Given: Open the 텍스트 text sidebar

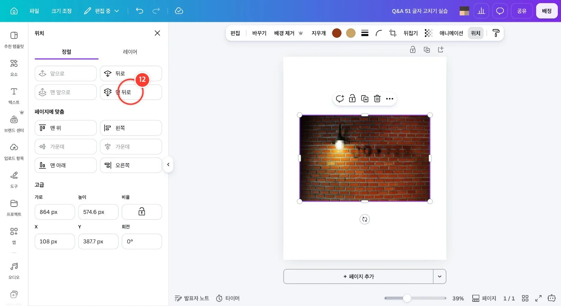Looking at the screenshot, I should 14,96.
